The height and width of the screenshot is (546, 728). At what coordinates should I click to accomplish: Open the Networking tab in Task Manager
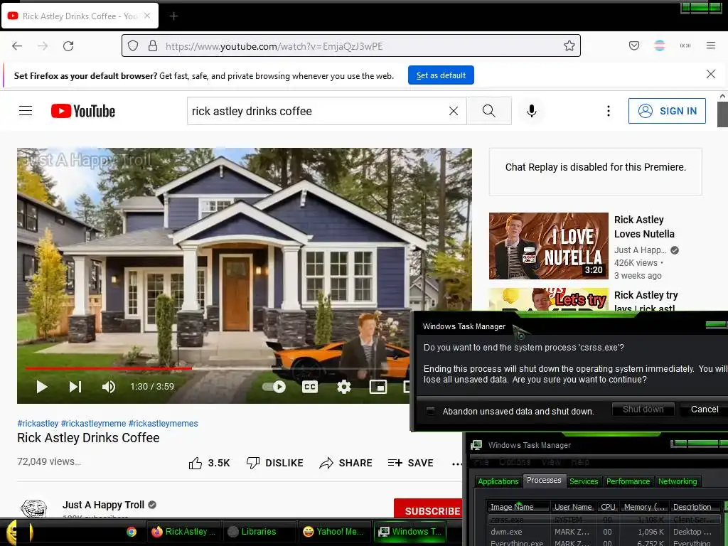click(x=678, y=481)
